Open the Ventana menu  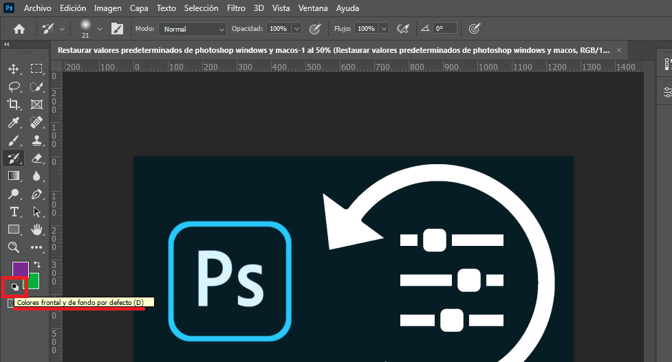(313, 8)
